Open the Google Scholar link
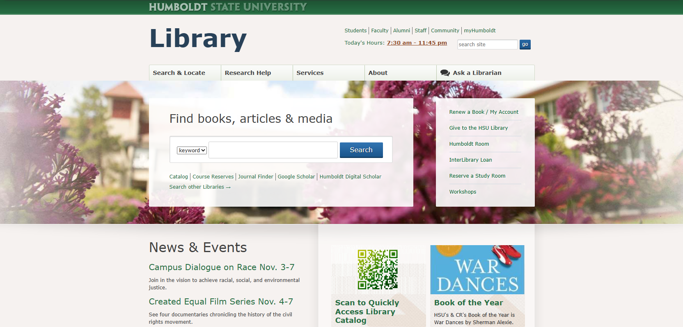 pos(296,176)
